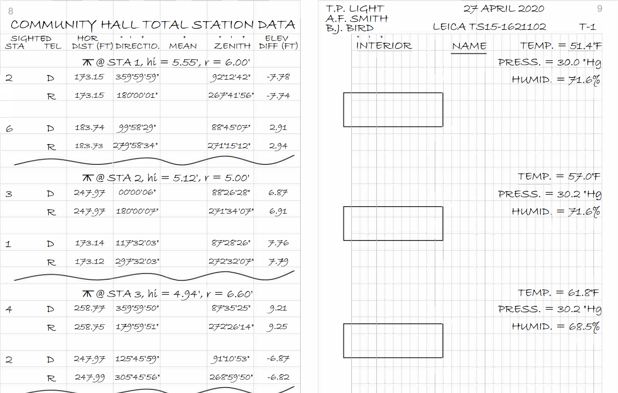Click the zenith value 267°41'56"

pyautogui.click(x=231, y=95)
